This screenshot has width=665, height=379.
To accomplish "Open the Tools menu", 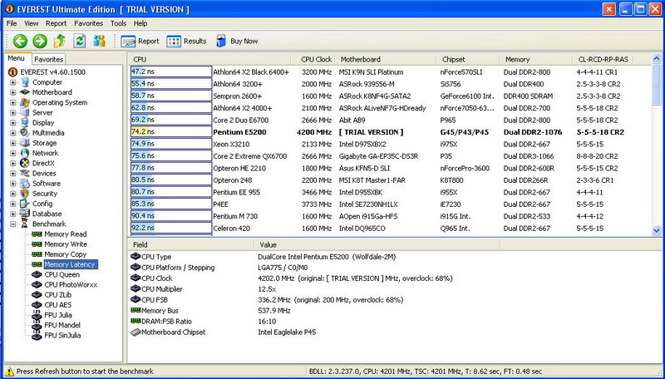I will (x=118, y=23).
